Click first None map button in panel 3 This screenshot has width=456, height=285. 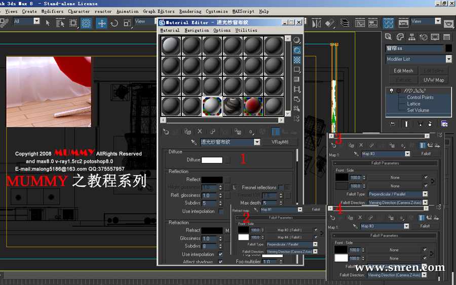coord(395,177)
